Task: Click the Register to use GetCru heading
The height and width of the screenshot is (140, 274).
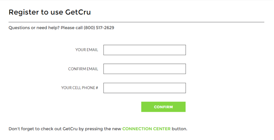Action: click(x=50, y=12)
